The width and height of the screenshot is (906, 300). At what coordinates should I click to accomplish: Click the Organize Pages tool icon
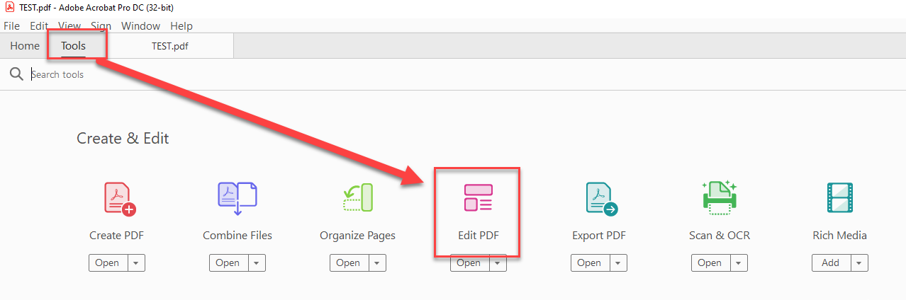[x=358, y=199]
